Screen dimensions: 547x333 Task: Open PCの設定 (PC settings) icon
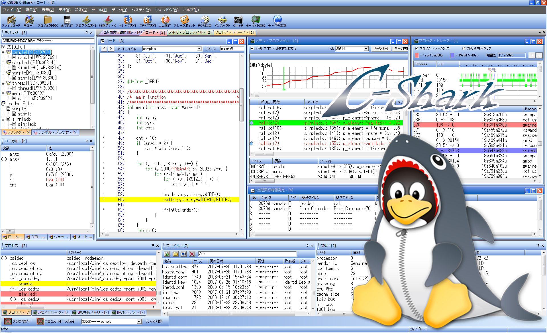click(205, 19)
